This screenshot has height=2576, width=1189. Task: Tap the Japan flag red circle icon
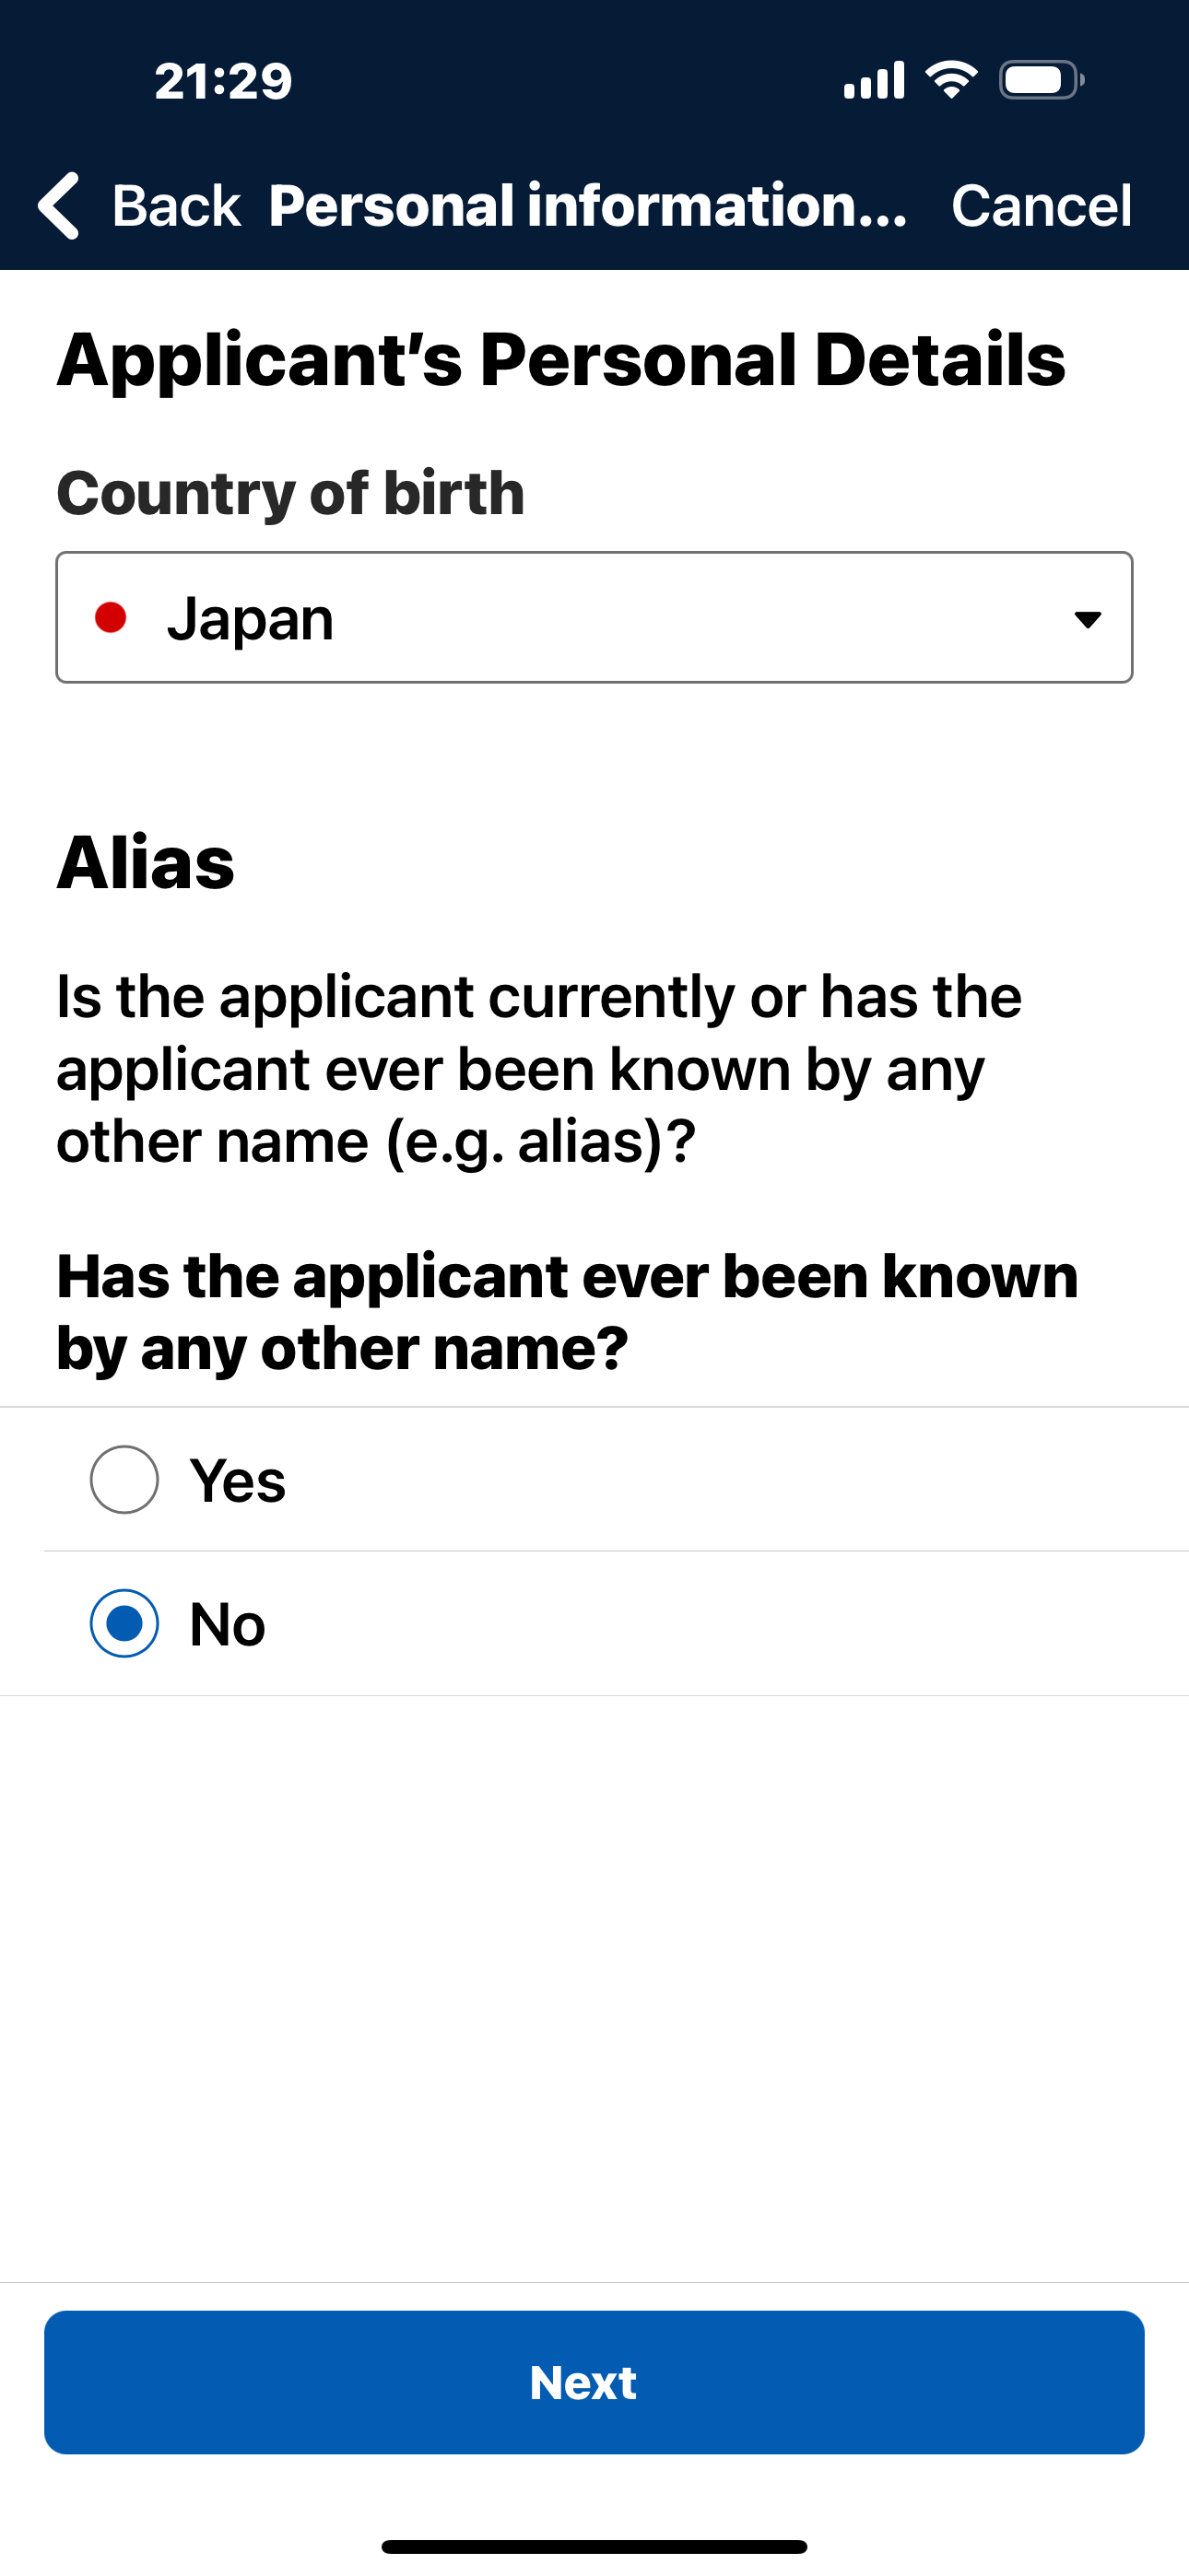(x=110, y=618)
